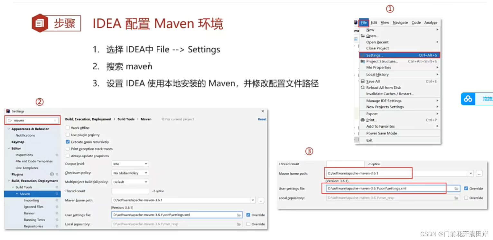Collapse the Editor tree node

coord(9,149)
